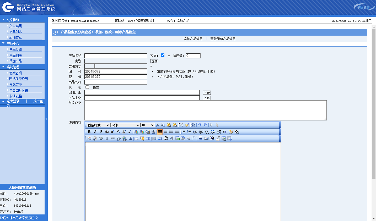Viewport: 376px width, 221px height.
Task: Center-align text in the editor
Action: [x=165, y=132]
